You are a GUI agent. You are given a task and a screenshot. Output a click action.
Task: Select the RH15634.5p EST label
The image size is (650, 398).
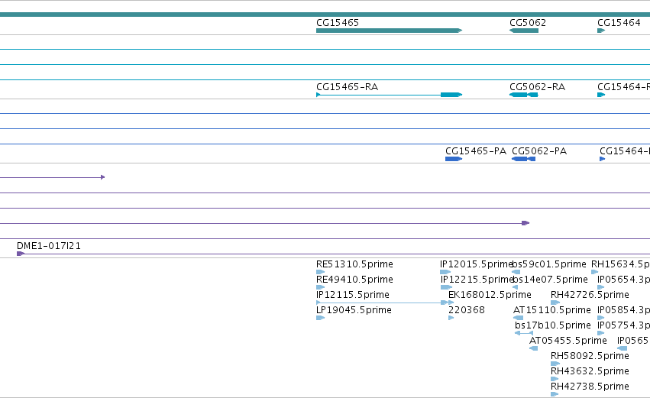620,264
